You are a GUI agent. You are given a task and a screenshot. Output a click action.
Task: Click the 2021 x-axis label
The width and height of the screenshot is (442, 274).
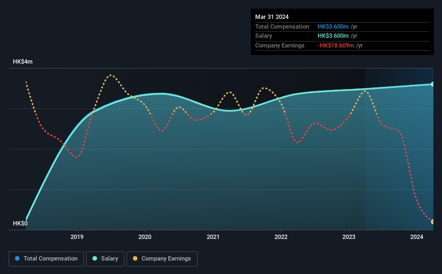[x=213, y=237]
